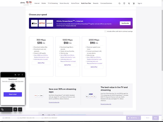Click the Next button
Viewport: 163px width, 122px height.
click(x=156, y=118)
